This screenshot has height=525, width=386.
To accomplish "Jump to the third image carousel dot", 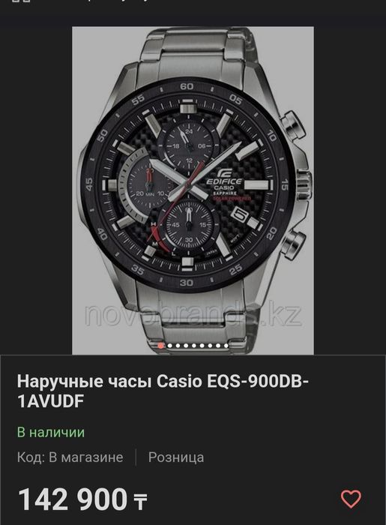I will tap(178, 346).
